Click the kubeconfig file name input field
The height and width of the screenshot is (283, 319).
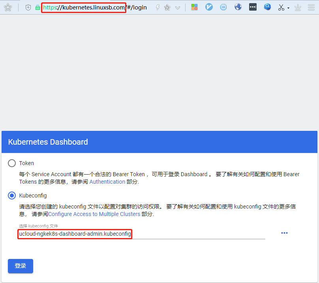coord(141,234)
